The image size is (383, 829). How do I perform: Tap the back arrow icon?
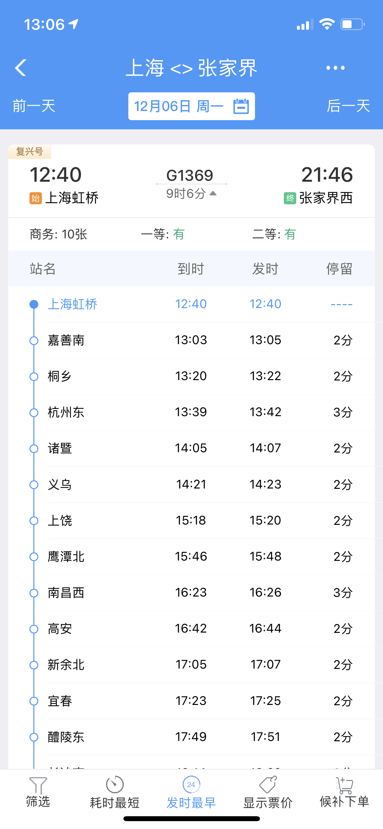[21, 68]
